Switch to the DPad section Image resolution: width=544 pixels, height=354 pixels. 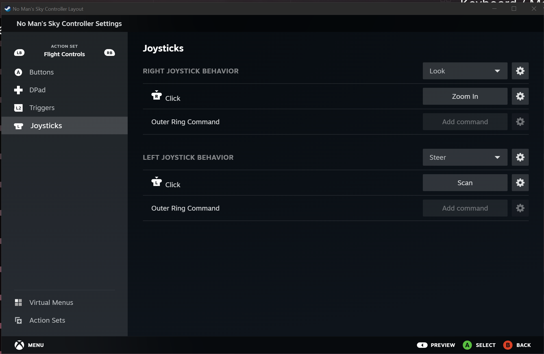(37, 90)
